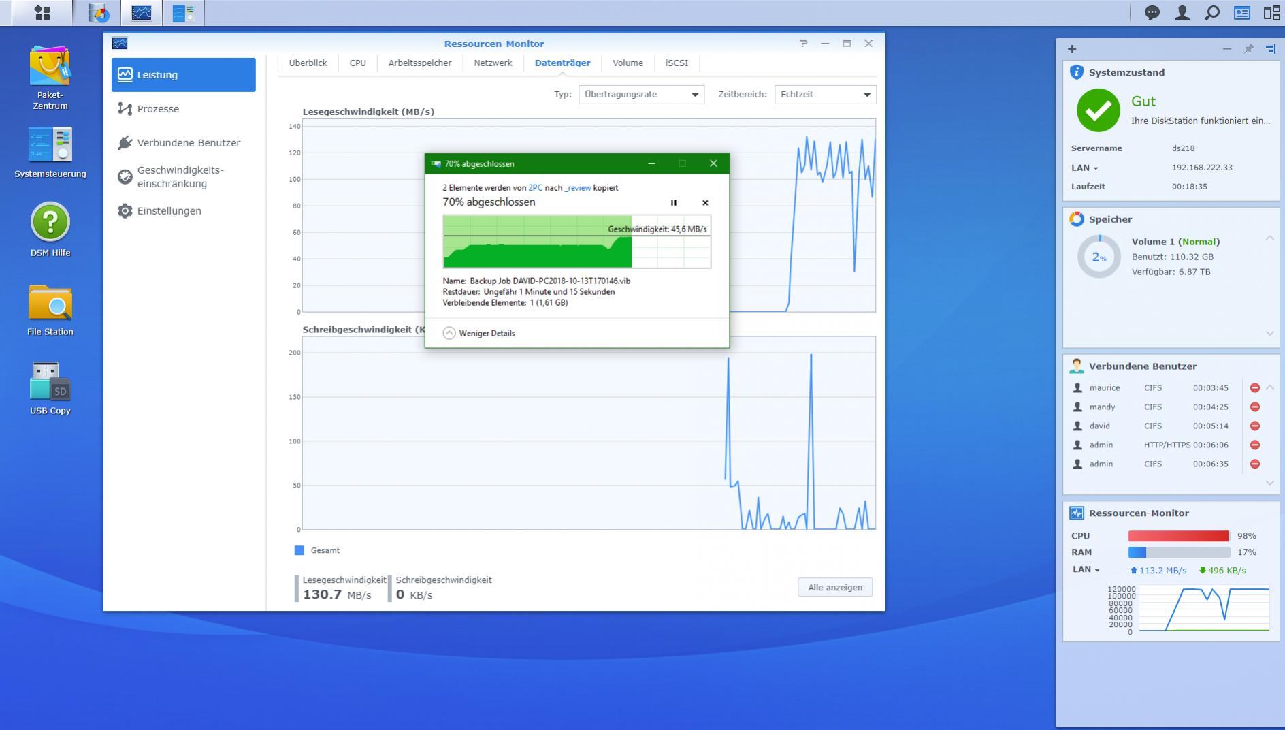Switch to Ressourcen-Monitor taskbar icon
Image resolution: width=1285 pixels, height=730 pixels.
point(142,13)
